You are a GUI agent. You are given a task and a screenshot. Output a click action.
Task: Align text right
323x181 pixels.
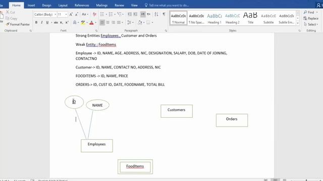(x=113, y=22)
